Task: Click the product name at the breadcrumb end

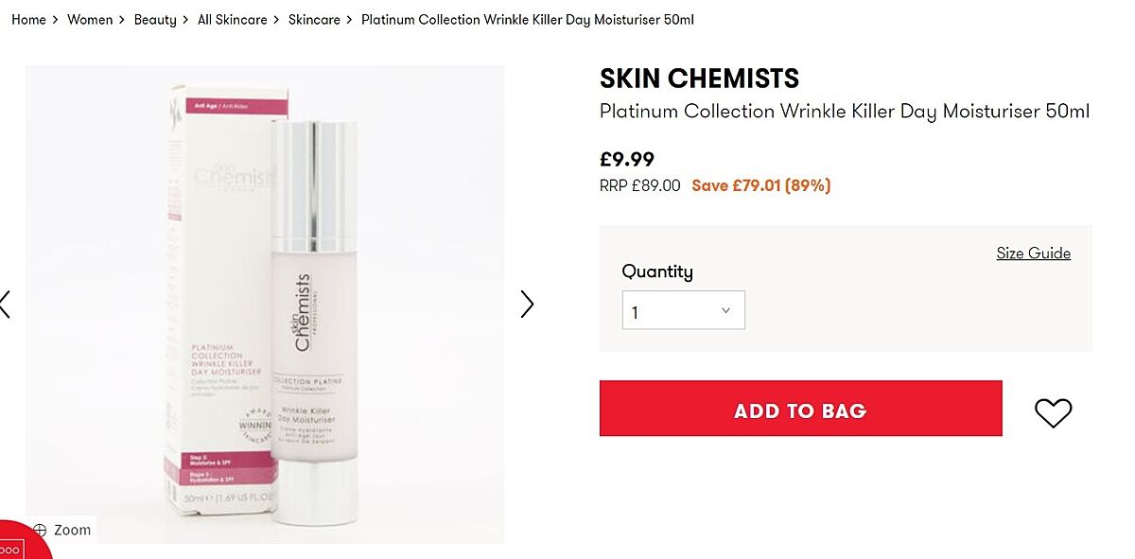Action: click(528, 20)
